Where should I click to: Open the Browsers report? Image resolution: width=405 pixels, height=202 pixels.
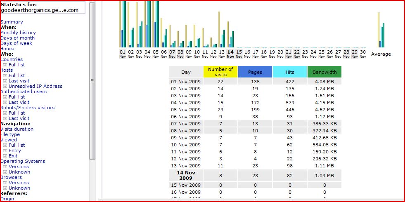[12, 177]
